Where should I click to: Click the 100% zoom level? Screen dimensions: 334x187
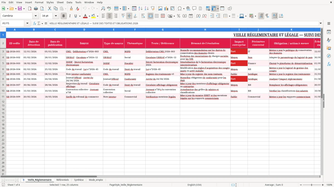329,185
